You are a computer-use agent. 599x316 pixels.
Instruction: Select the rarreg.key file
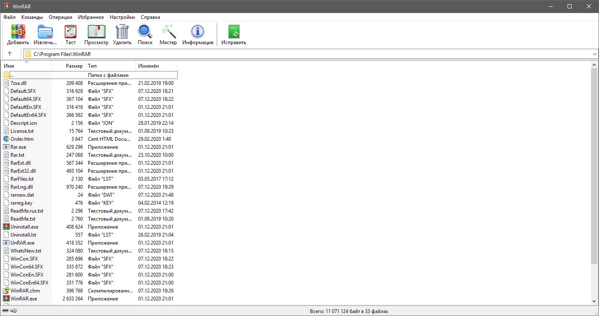pyautogui.click(x=21, y=203)
